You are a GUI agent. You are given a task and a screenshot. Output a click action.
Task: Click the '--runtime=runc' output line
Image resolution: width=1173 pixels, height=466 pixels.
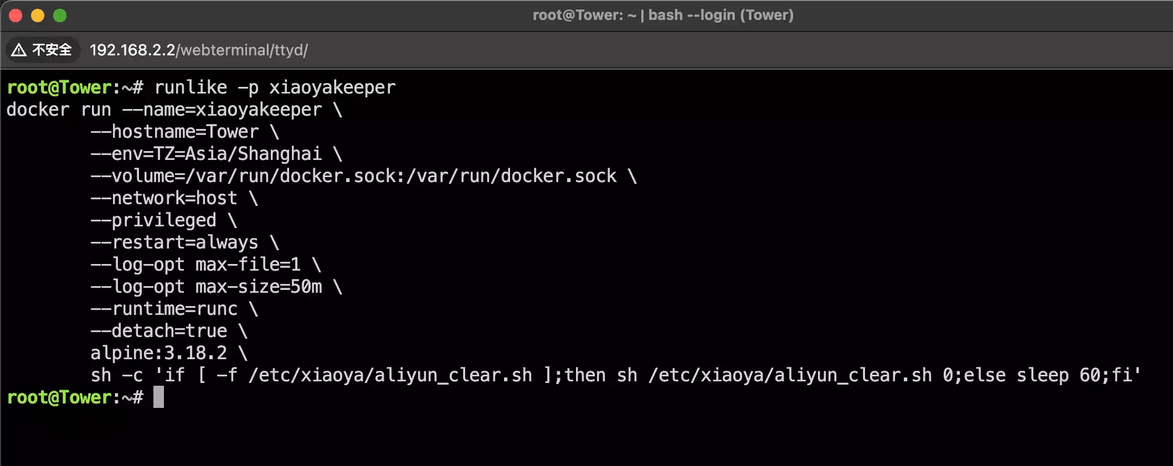click(164, 309)
